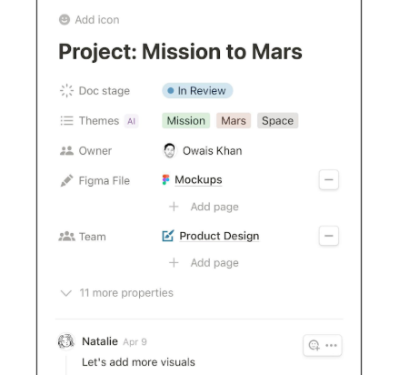
Task: Click the Owner people icon
Action: pos(66,151)
